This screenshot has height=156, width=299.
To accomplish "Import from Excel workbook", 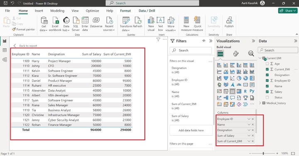I will click(x=55, y=24).
